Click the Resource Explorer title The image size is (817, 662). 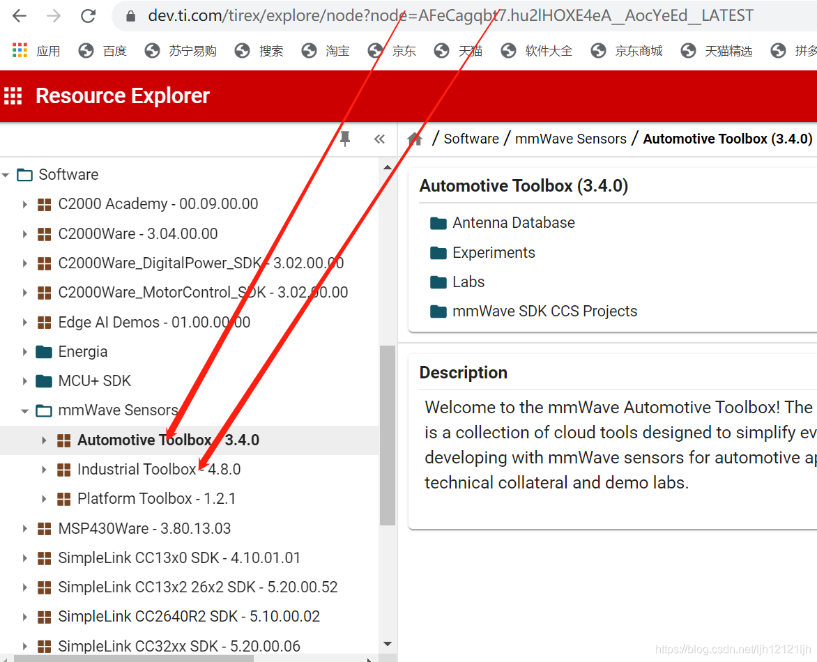tap(123, 96)
